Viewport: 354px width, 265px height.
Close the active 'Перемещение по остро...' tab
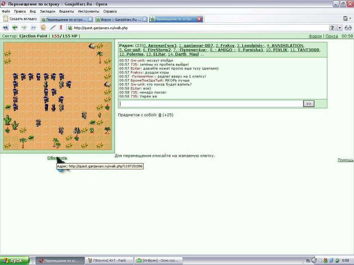point(199,19)
